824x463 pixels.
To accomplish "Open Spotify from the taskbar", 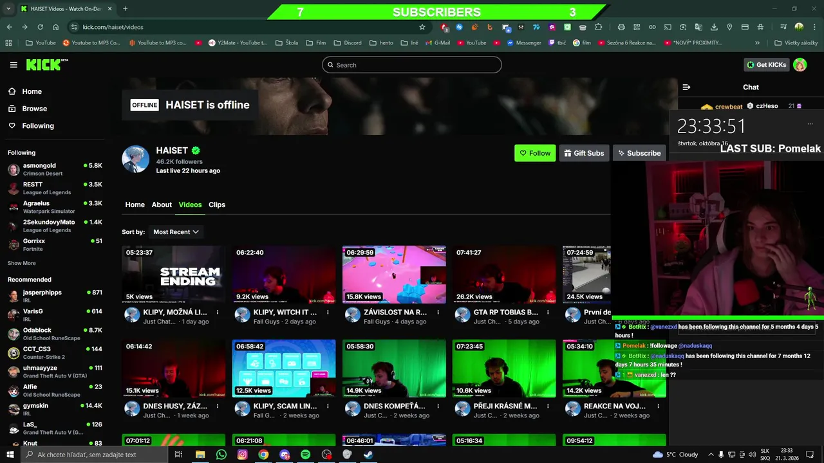I will (305, 455).
